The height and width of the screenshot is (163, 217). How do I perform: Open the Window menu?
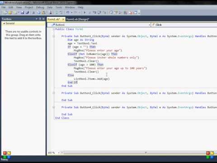[x=70, y=7]
